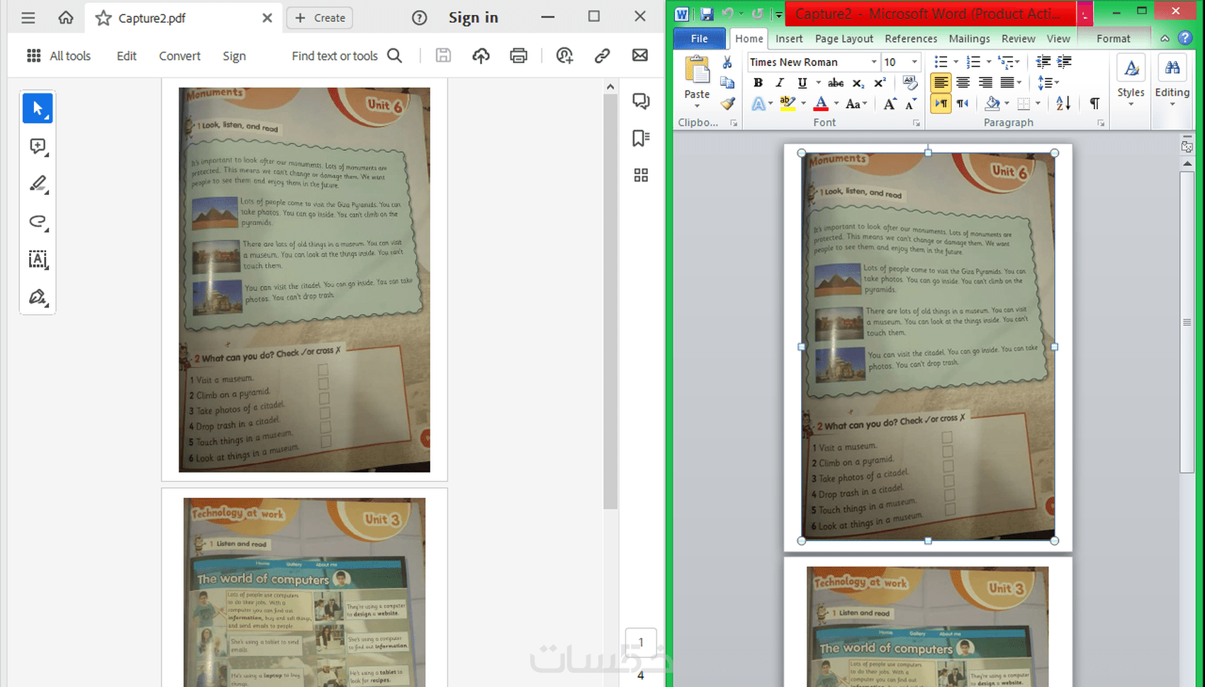
Task: Upload the PDF to cloud storage
Action: tap(481, 56)
